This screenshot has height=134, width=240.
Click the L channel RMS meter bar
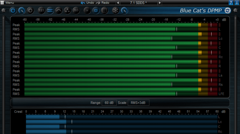(x=121, y=29)
